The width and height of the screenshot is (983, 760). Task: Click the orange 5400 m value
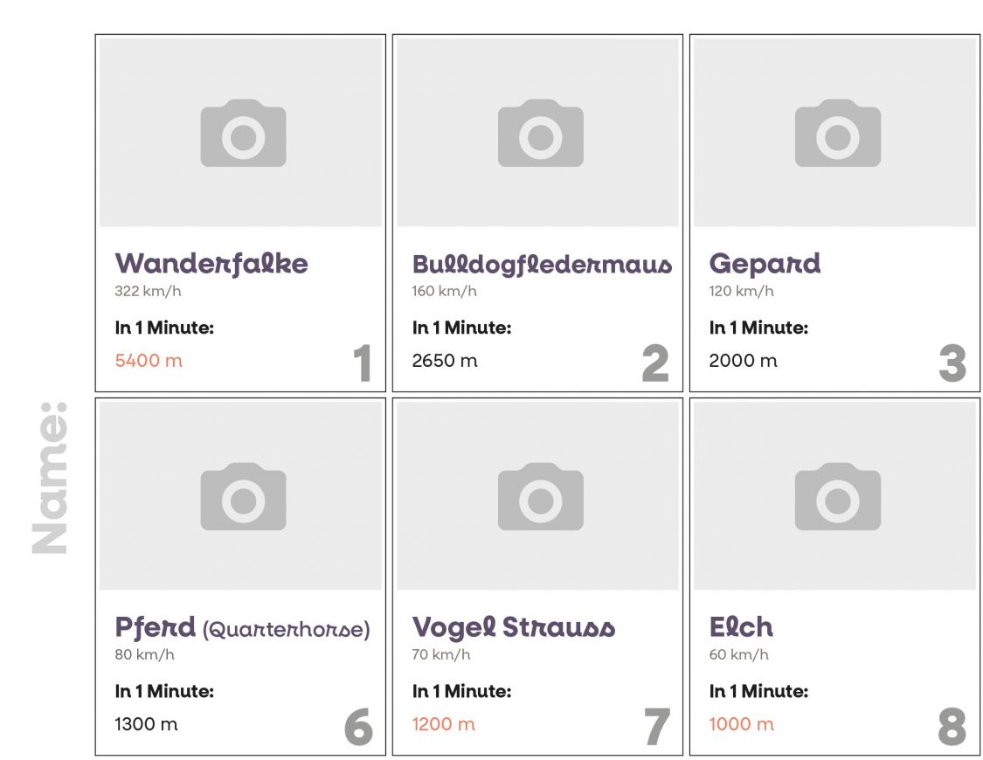click(149, 360)
